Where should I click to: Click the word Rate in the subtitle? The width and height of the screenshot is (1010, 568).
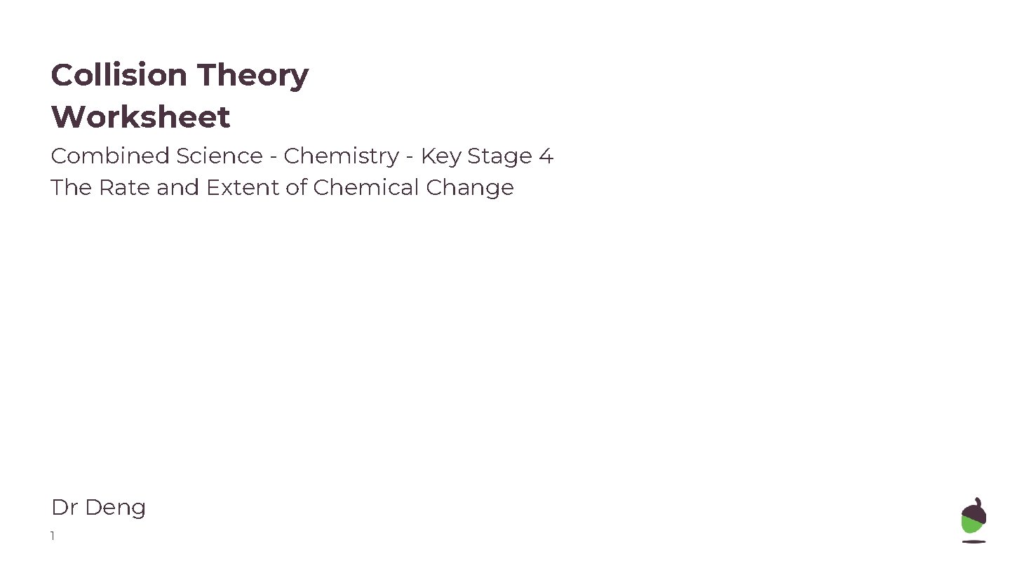[x=124, y=187]
